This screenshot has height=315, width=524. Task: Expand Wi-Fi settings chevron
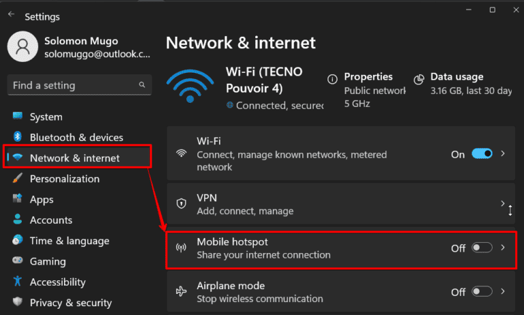click(504, 154)
